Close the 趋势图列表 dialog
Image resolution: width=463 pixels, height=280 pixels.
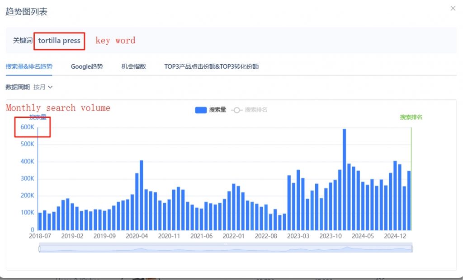[453, 9]
